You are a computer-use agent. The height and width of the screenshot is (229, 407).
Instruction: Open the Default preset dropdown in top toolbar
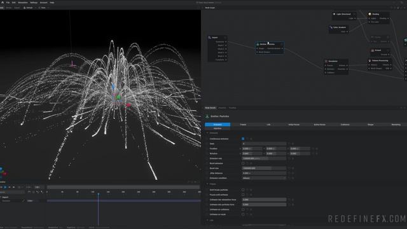(29, 8)
